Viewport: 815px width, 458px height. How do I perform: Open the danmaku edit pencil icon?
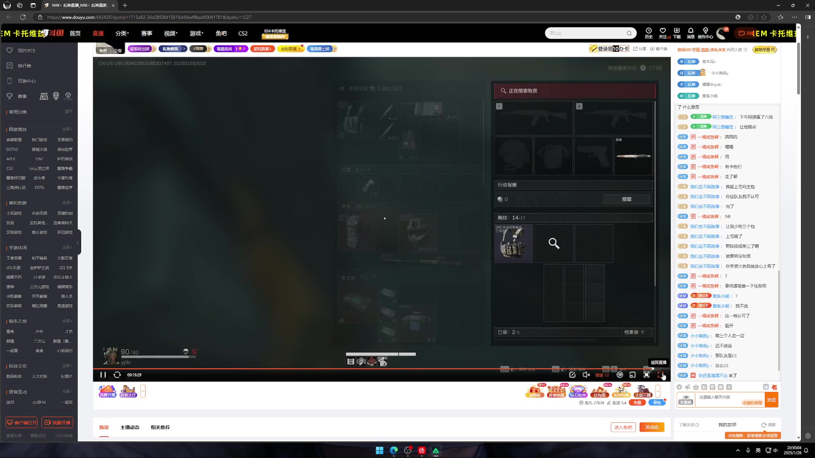[572, 375]
